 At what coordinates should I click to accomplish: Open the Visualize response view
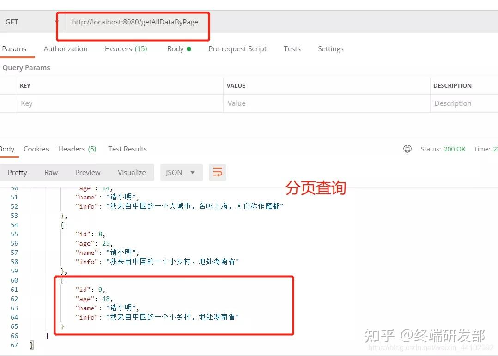tap(131, 172)
